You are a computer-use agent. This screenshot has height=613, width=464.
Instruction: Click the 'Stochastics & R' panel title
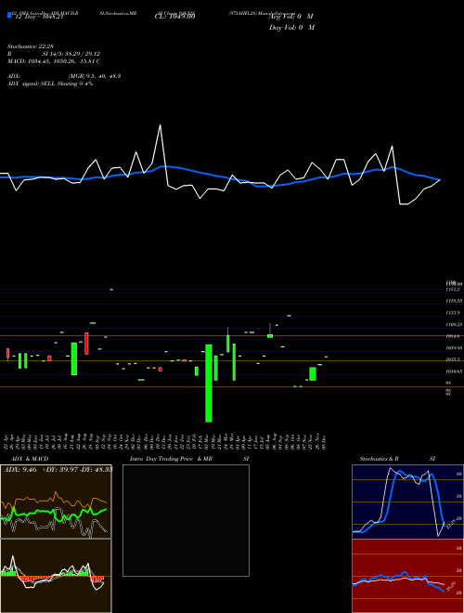point(379,459)
